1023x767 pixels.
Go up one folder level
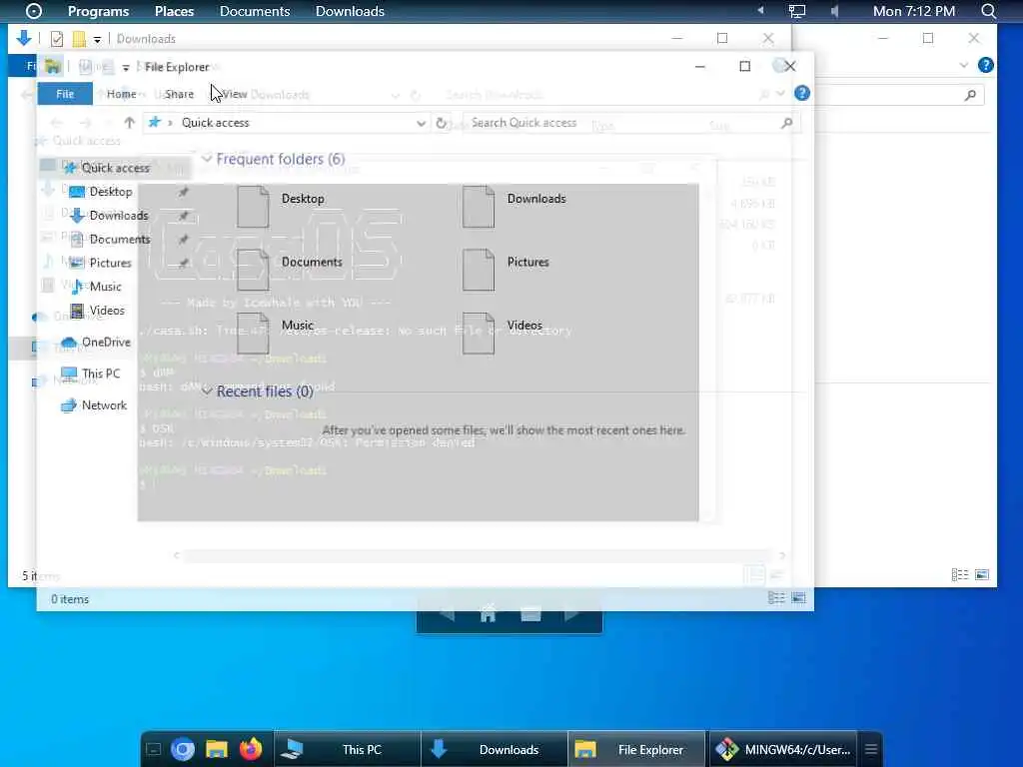pos(129,123)
